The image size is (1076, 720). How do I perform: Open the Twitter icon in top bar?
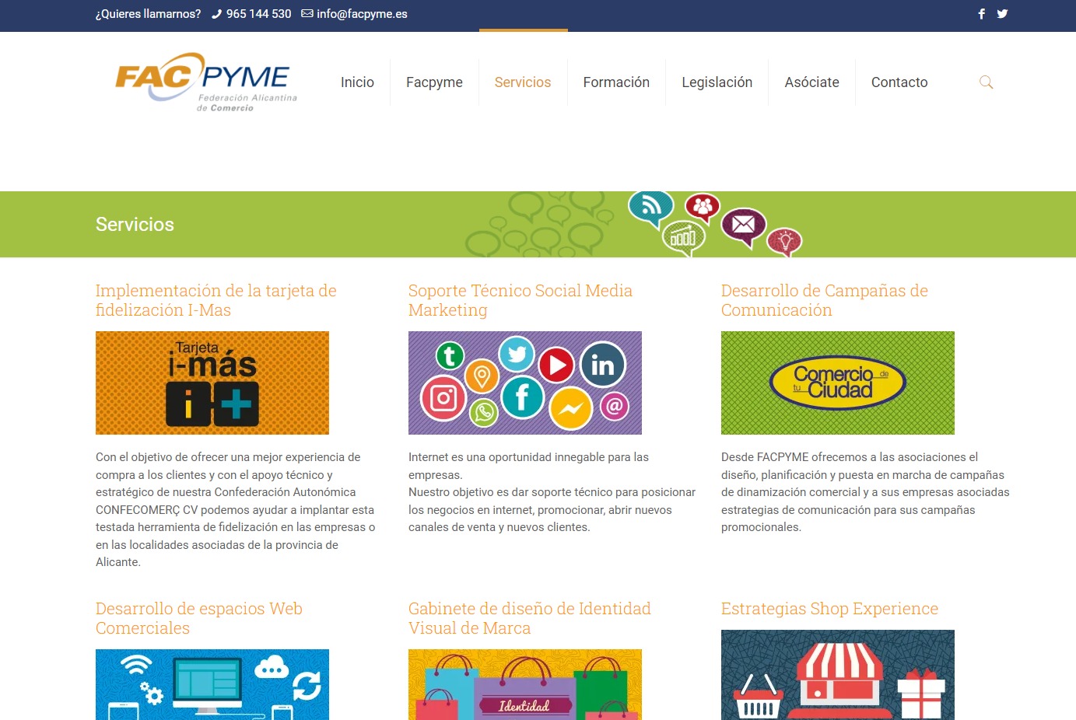click(x=1002, y=14)
